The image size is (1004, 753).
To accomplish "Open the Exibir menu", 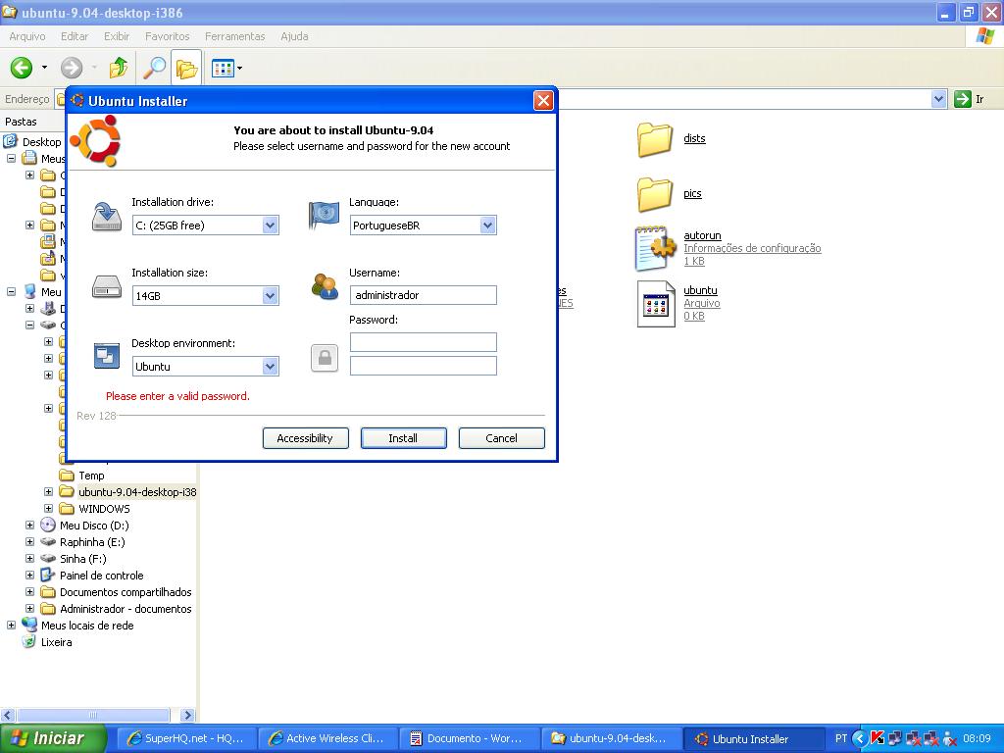I will [117, 36].
